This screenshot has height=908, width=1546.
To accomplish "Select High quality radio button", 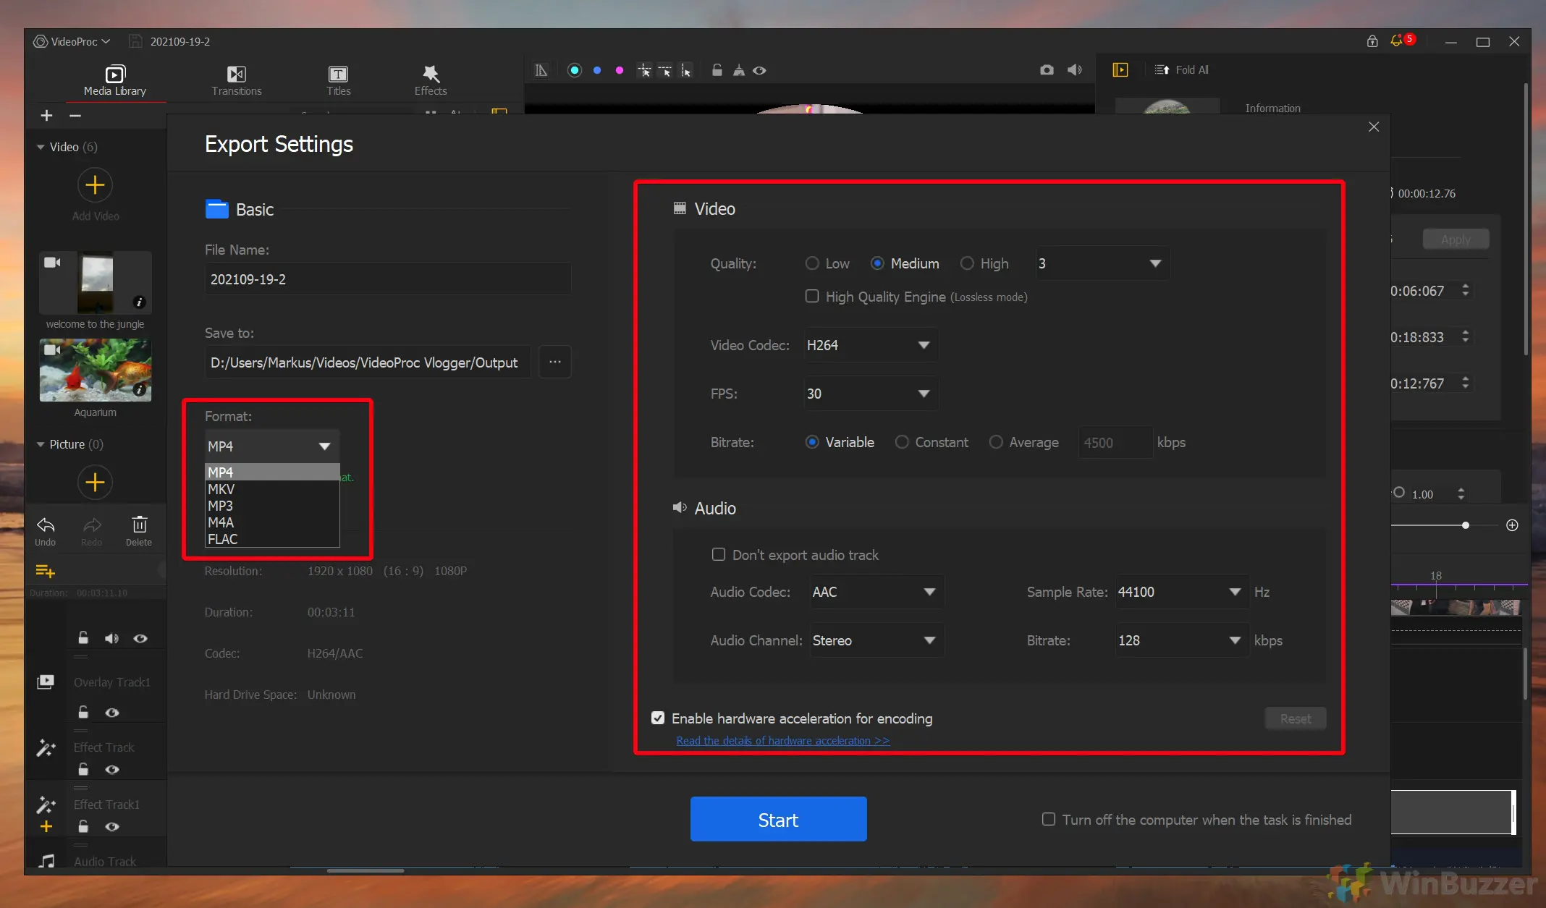I will 967,263.
